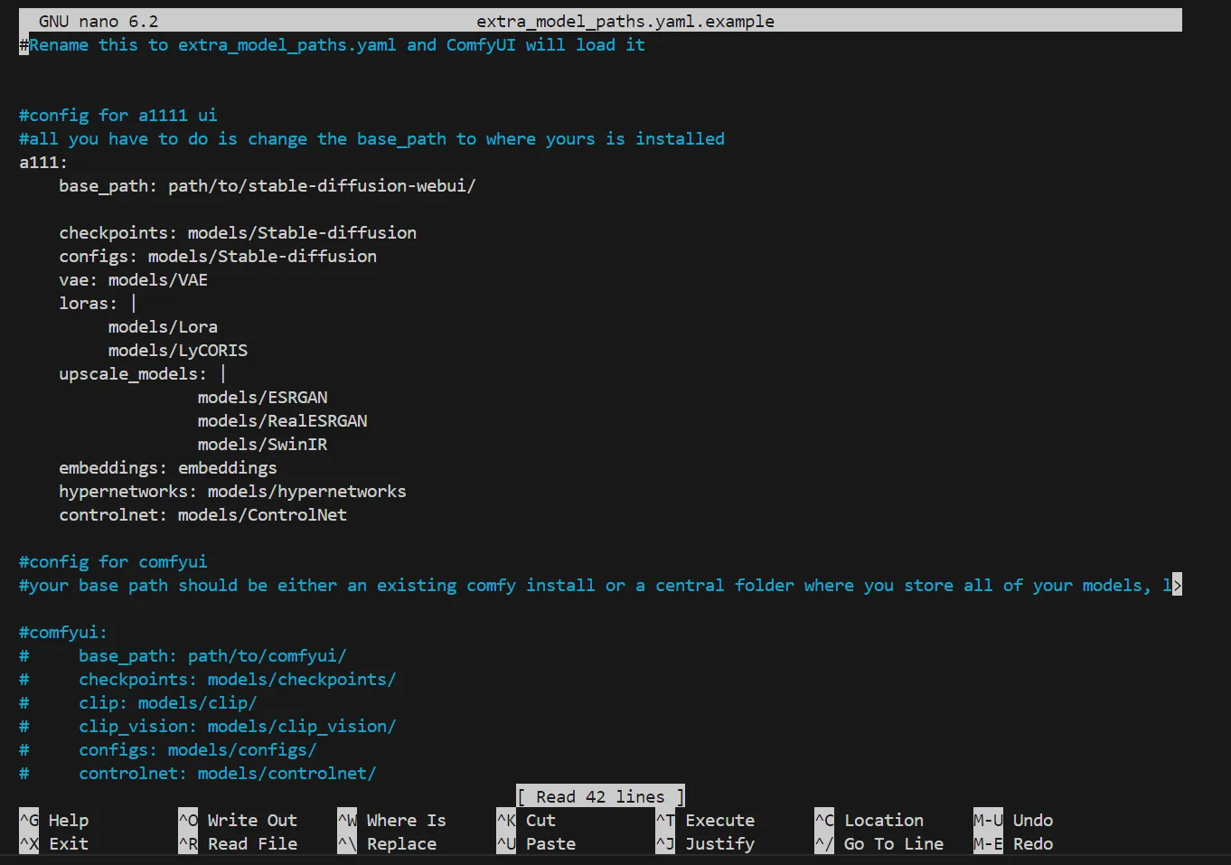Click the M-U Undo shortcut

[1013, 820]
